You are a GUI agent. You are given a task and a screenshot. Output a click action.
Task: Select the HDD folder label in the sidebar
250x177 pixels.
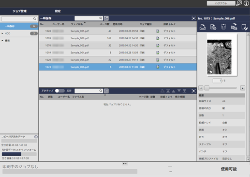(7, 33)
